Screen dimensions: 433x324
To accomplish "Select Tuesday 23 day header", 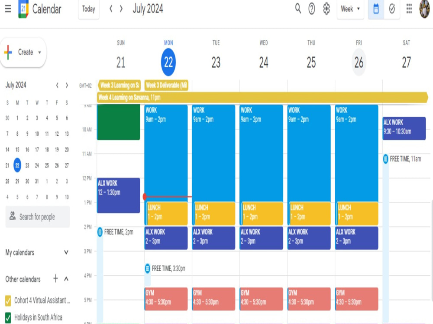I will pos(216,62).
